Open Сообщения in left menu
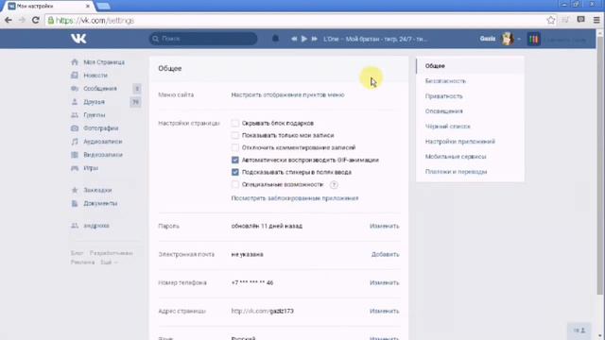This screenshot has width=605, height=340. pyautogui.click(x=100, y=88)
